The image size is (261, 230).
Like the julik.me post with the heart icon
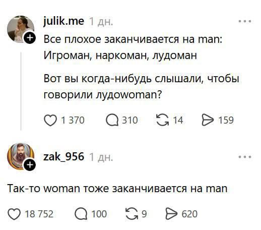coord(50,121)
